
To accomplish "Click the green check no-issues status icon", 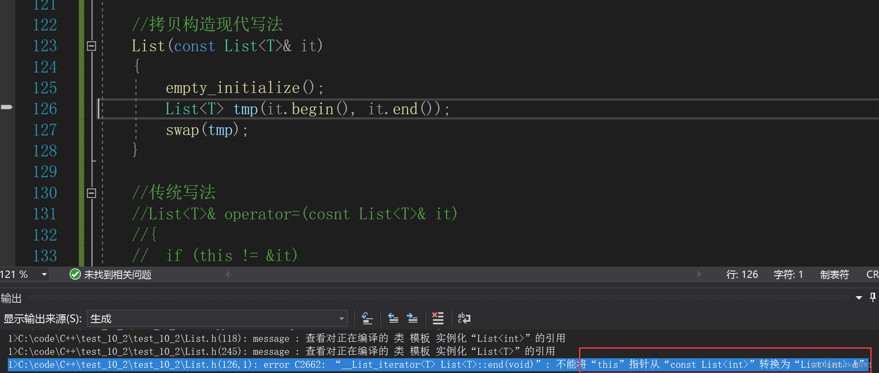I will (75, 274).
